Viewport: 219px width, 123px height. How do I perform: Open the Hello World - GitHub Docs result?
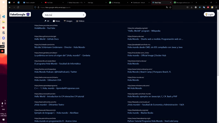click(x=47, y=39)
